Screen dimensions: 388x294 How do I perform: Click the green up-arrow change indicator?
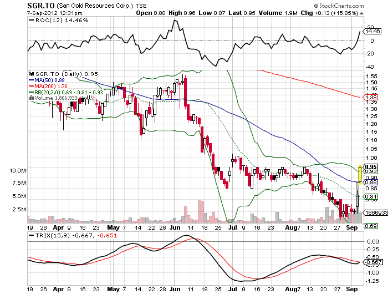361,13
